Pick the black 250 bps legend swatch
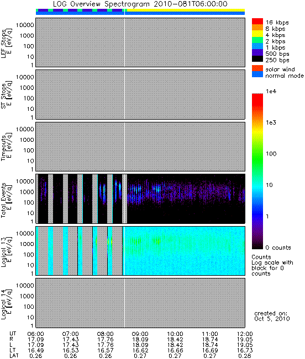 coord(257,58)
